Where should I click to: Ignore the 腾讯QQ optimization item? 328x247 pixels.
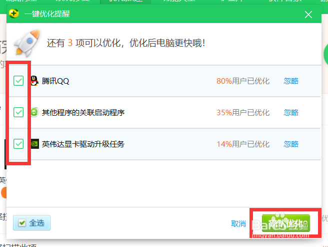pyautogui.click(x=291, y=81)
